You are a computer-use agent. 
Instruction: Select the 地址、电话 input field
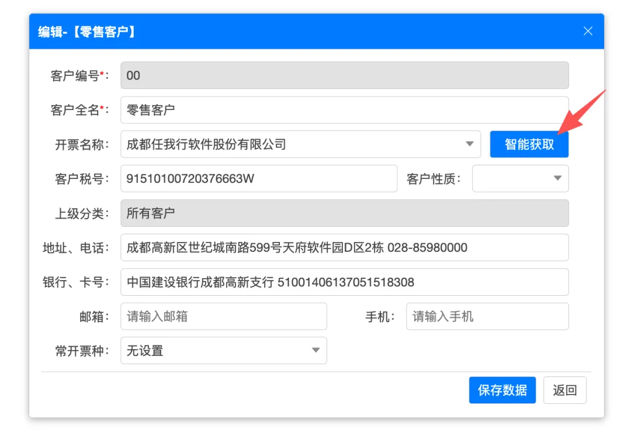point(344,247)
